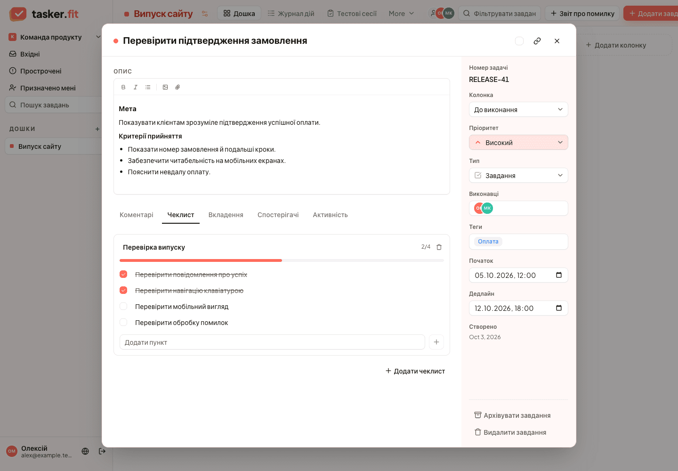Viewport: 678px width, 471px height.
Task: Click the tasker.fit logo
Action: (44, 14)
